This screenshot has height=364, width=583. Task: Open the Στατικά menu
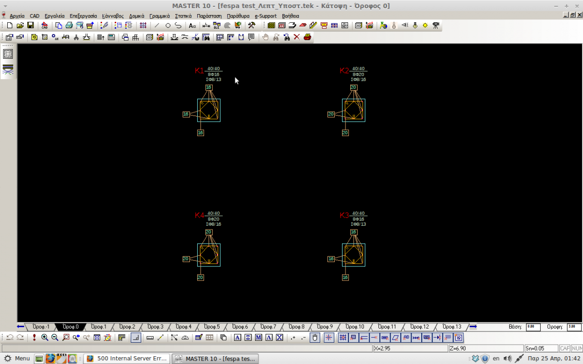click(x=183, y=16)
